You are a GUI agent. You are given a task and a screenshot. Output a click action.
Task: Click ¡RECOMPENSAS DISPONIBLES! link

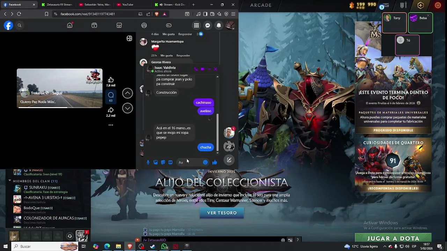tap(393, 188)
